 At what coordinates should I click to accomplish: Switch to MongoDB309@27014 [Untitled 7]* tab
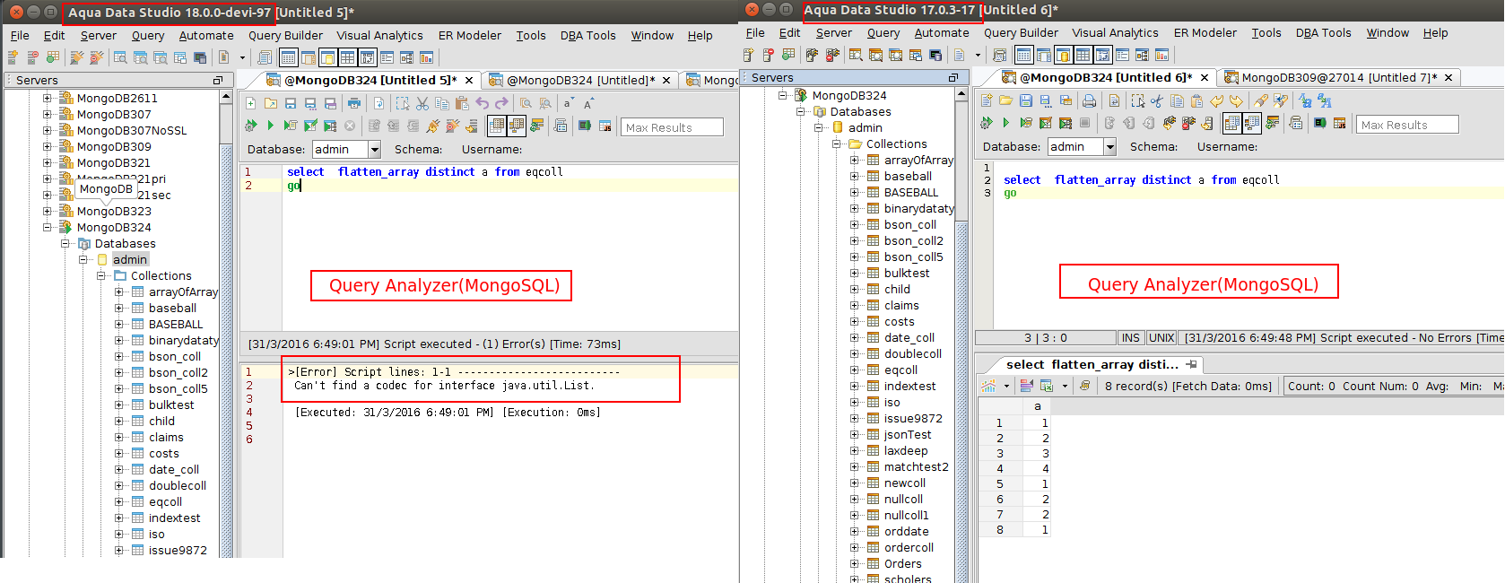(1338, 78)
